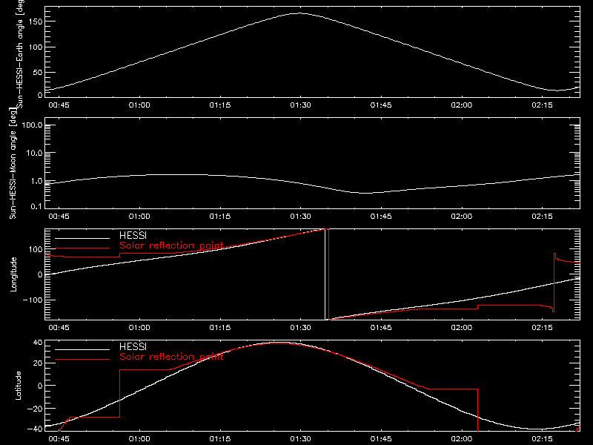
Task: Click 00:45 under the Earth angle plot
Action: [59, 105]
